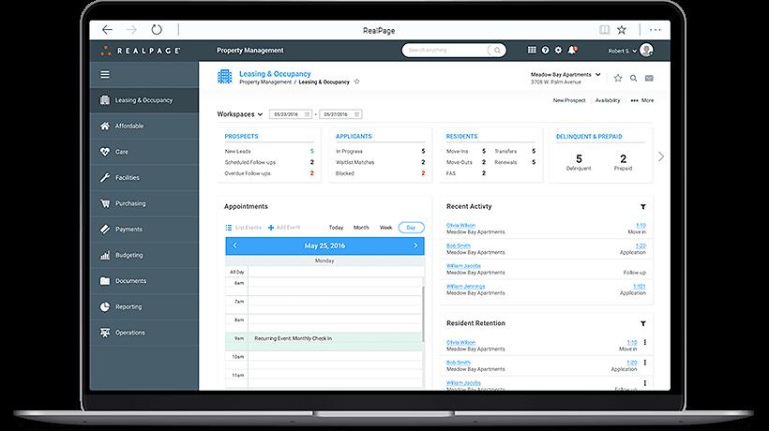Switch calendar to Month view
This screenshot has width=769, height=431.
click(x=361, y=228)
